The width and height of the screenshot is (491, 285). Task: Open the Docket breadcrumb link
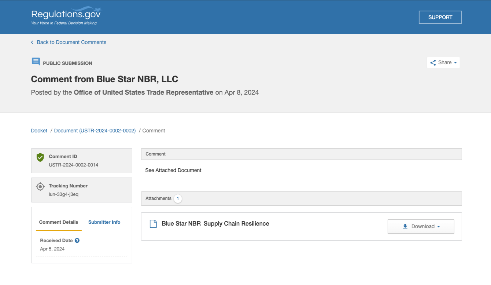pos(39,131)
